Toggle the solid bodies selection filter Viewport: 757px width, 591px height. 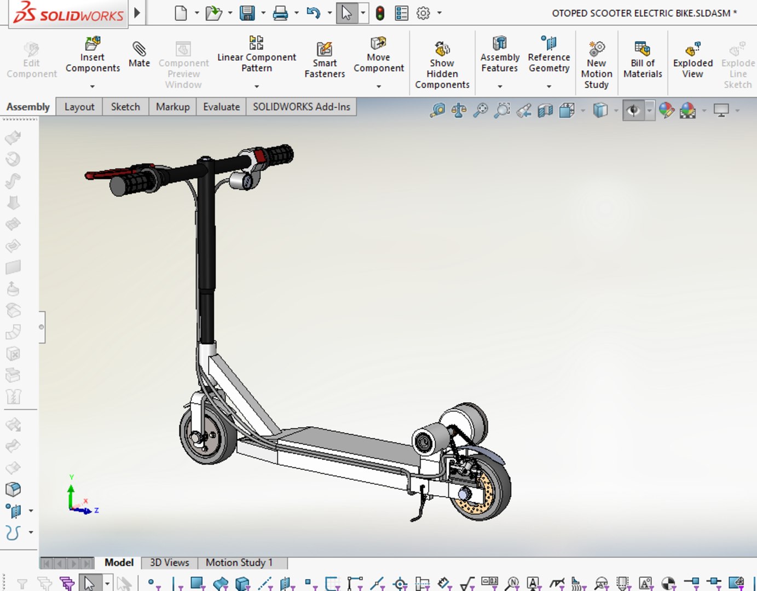click(x=242, y=583)
